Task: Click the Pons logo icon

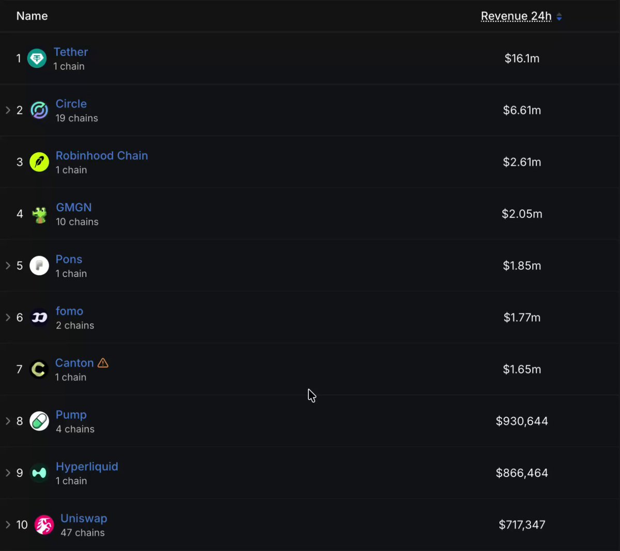Action: [x=39, y=265]
